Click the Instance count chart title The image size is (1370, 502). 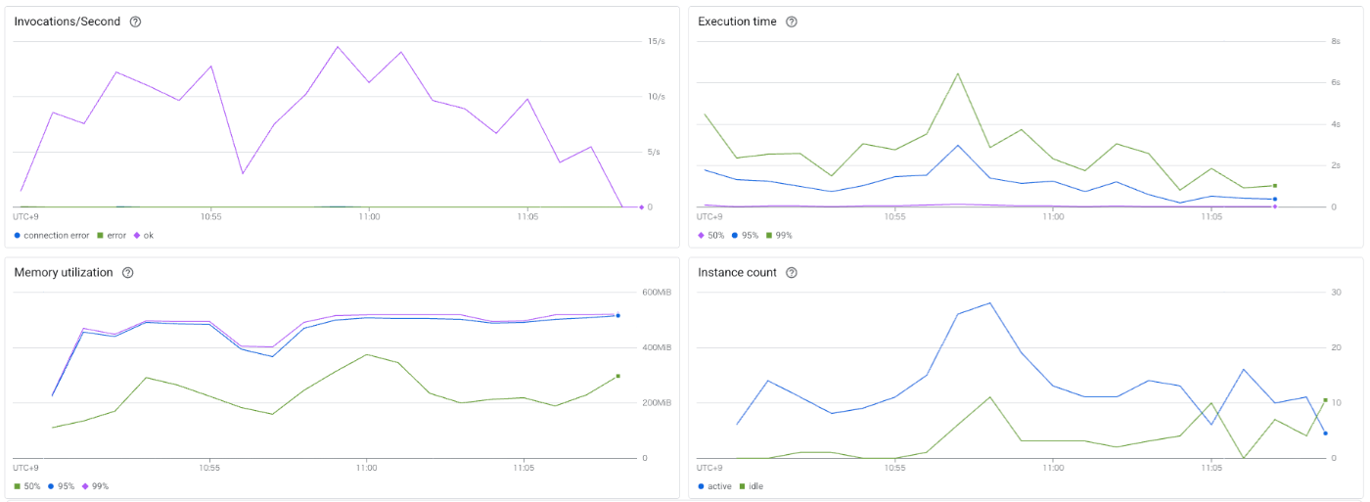click(737, 272)
